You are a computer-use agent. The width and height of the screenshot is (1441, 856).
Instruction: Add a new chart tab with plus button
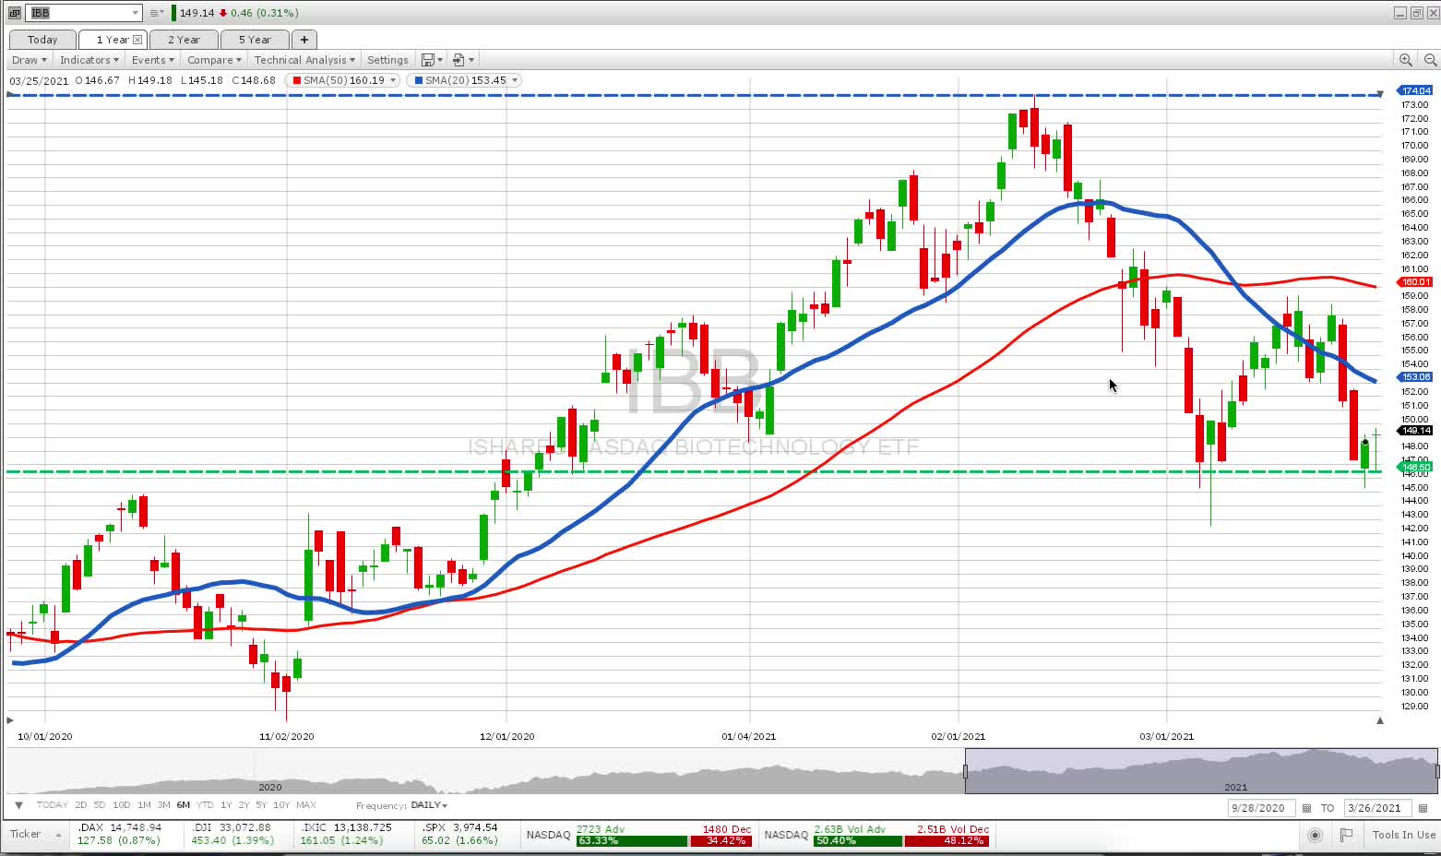coord(304,40)
